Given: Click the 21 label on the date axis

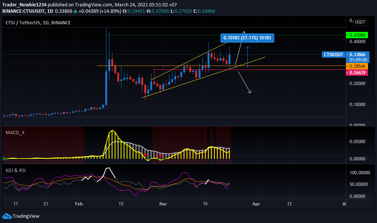Looking at the screenshot, I should pos(46,204).
